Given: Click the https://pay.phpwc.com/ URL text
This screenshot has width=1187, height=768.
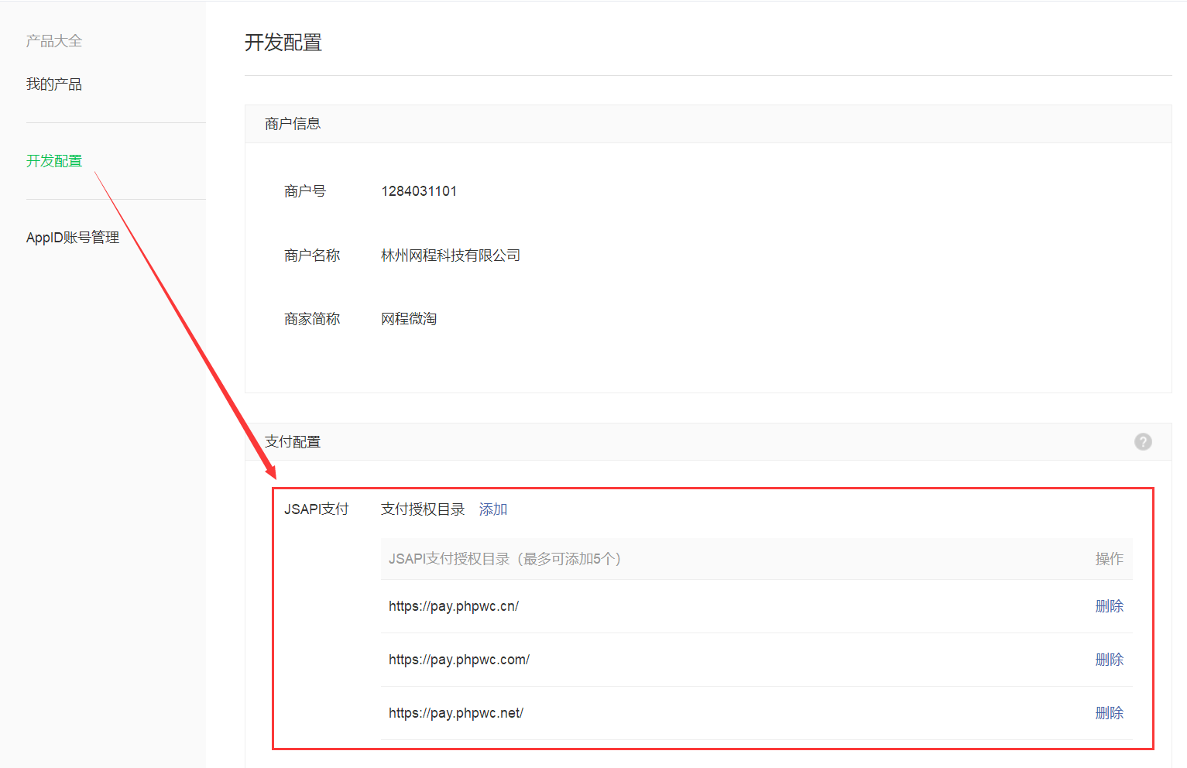Looking at the screenshot, I should pos(459,660).
